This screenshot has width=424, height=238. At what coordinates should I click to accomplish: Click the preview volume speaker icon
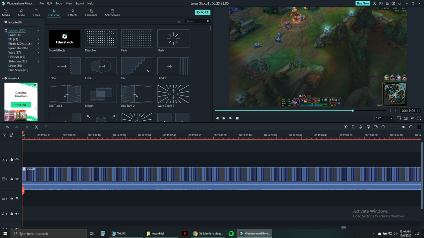[412, 118]
